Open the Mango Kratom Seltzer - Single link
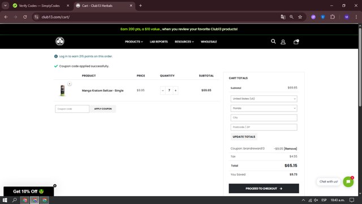 pos(102,91)
